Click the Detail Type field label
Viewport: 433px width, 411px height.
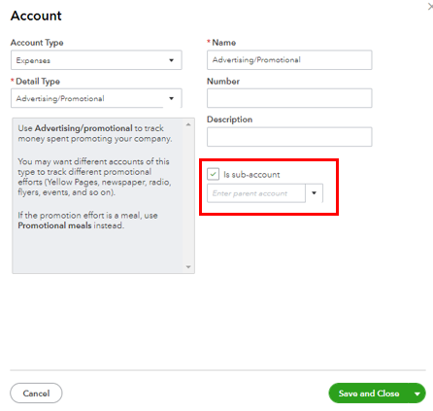coord(38,82)
